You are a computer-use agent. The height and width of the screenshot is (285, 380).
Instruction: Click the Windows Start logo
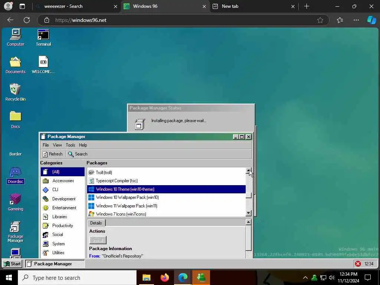coord(9,278)
